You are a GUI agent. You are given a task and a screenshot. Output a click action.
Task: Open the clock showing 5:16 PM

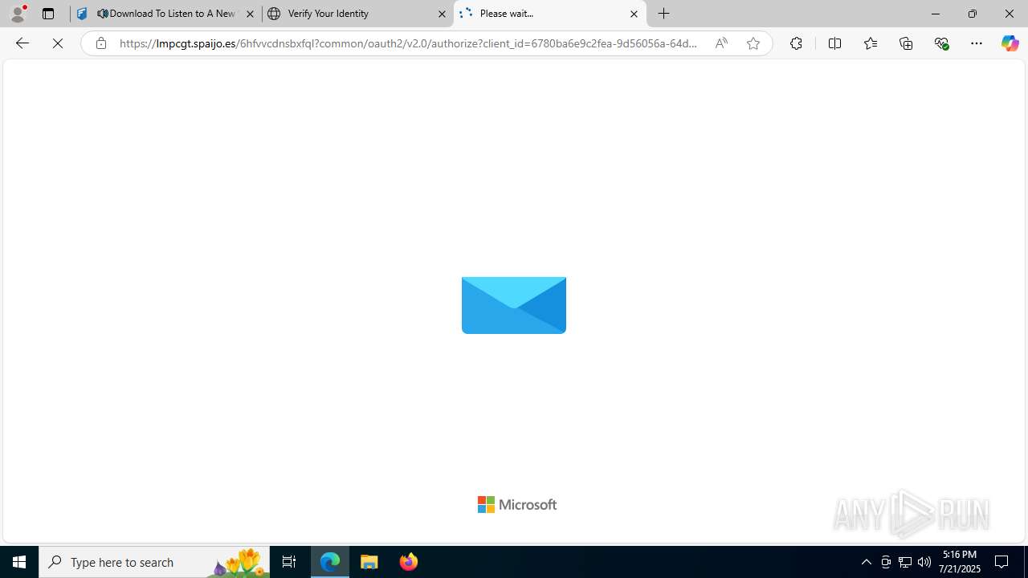coord(960,562)
